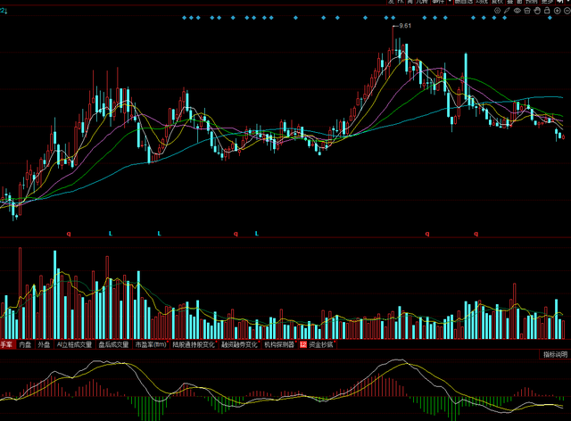This screenshot has width=571, height=421.
Task: Expand the 事件 dropdown arrow
Action: pyautogui.click(x=451, y=2)
